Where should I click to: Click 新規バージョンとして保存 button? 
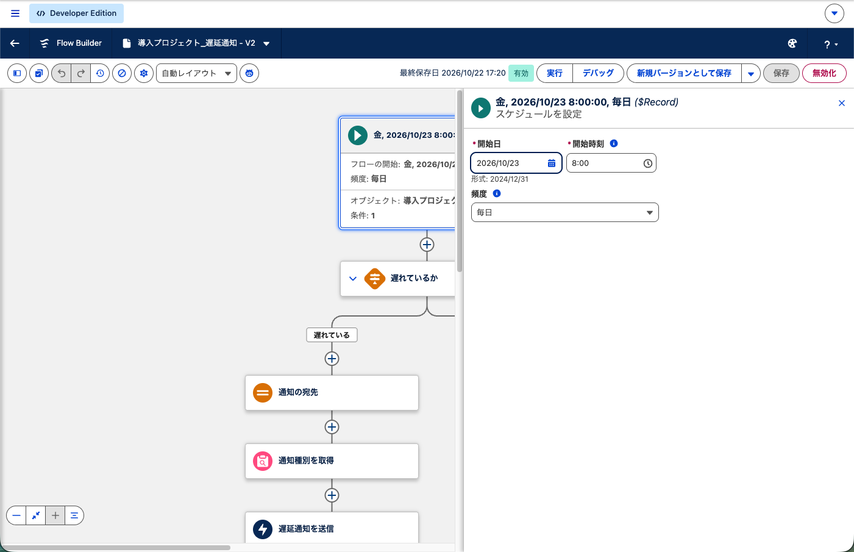(x=684, y=73)
